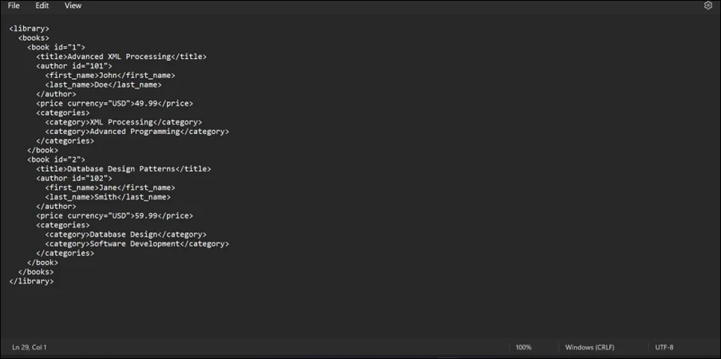
Task: Click the Software Development category line
Action: click(137, 244)
